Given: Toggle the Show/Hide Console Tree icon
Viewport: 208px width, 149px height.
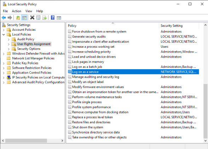Looking at the screenshot, I should pos(24,18).
